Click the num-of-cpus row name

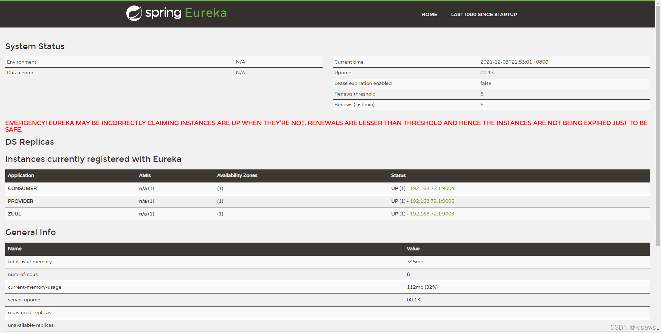(23, 274)
